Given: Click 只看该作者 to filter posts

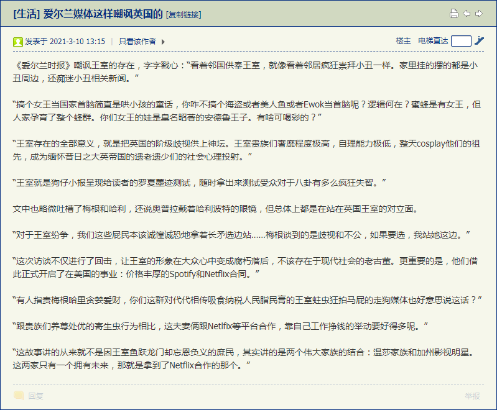Looking at the screenshot, I should (x=137, y=42).
